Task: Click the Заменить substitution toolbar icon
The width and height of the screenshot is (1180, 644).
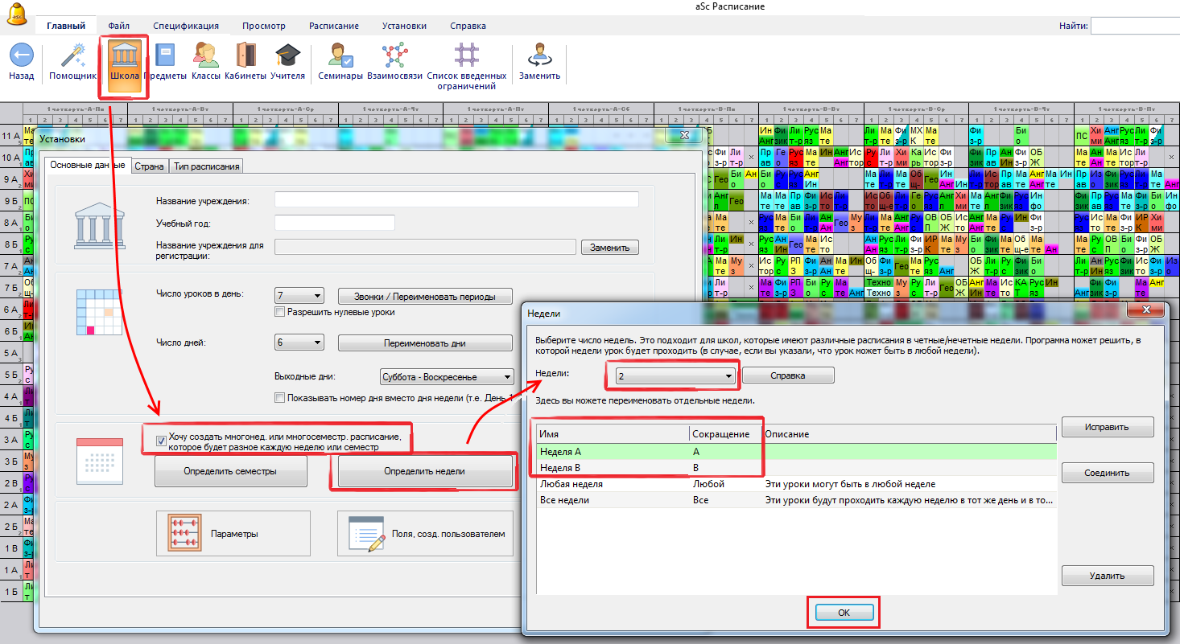Action: (539, 56)
